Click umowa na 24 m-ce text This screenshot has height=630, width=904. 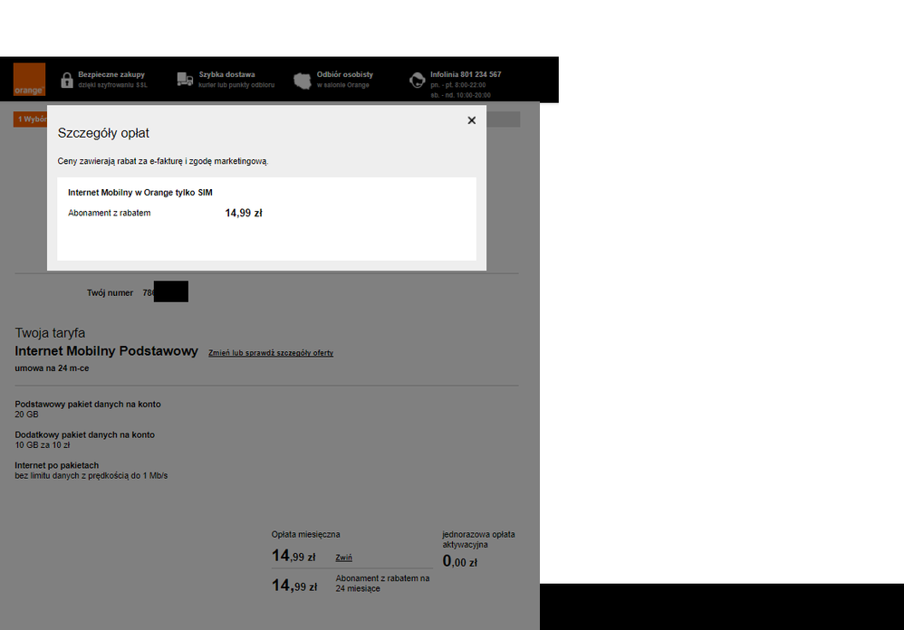click(x=52, y=368)
